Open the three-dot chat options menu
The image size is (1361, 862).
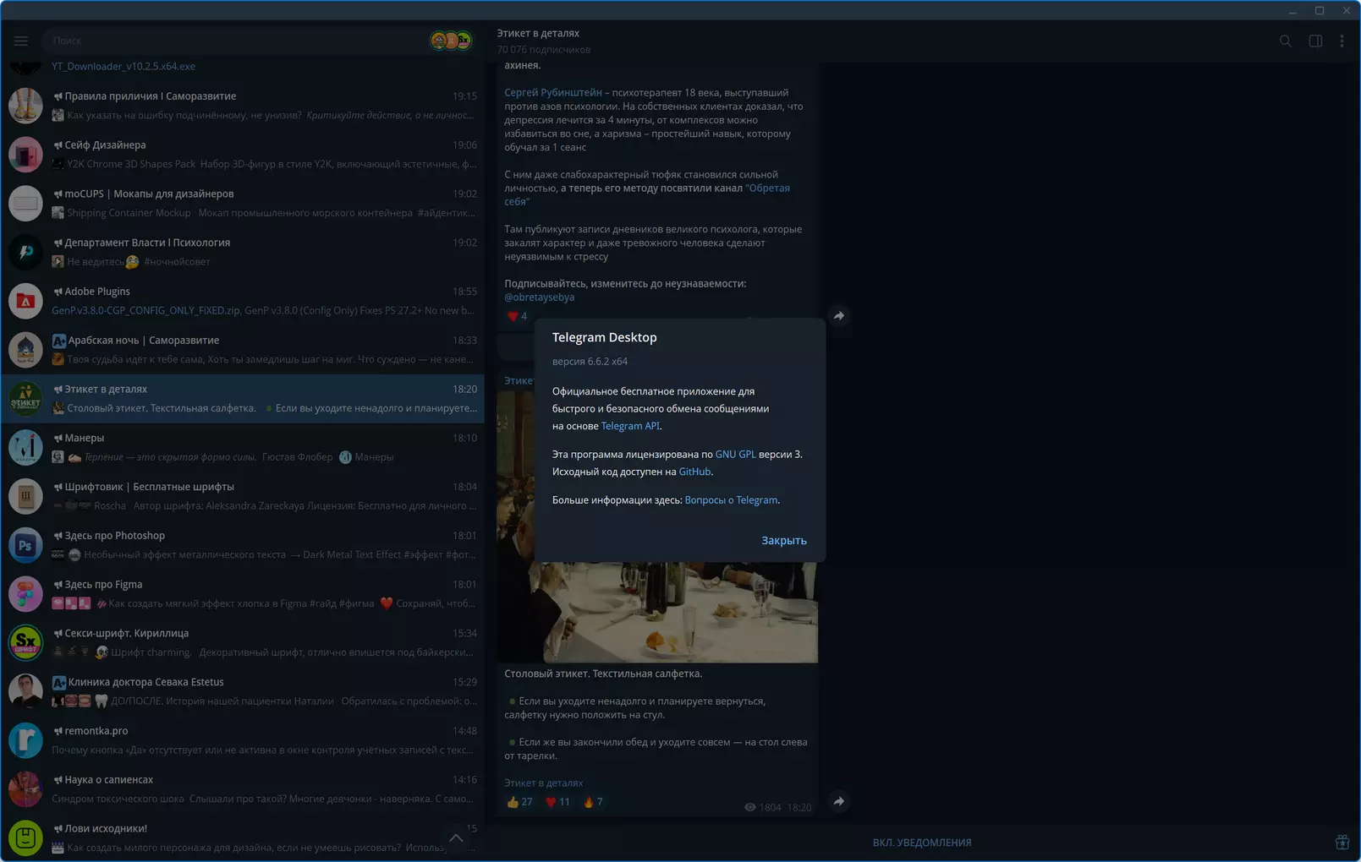(1342, 41)
